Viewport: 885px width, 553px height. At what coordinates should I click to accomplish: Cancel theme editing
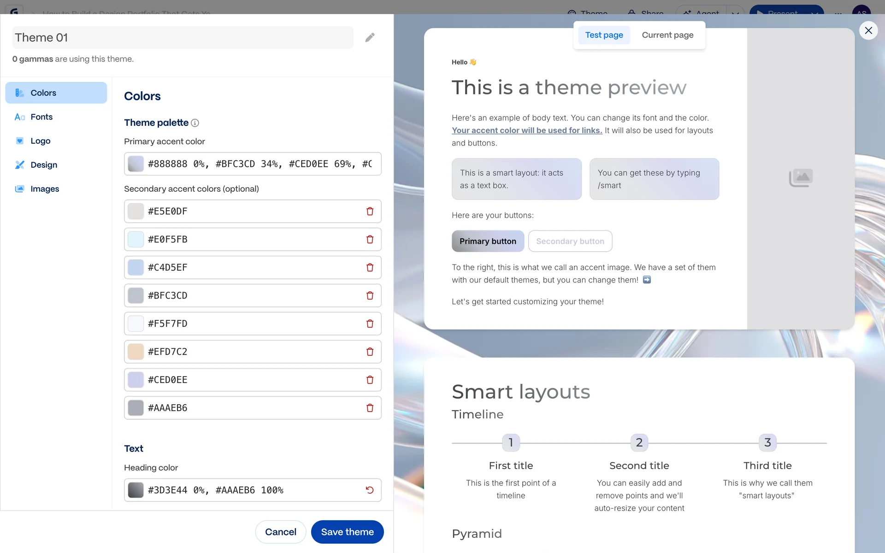[x=280, y=532]
